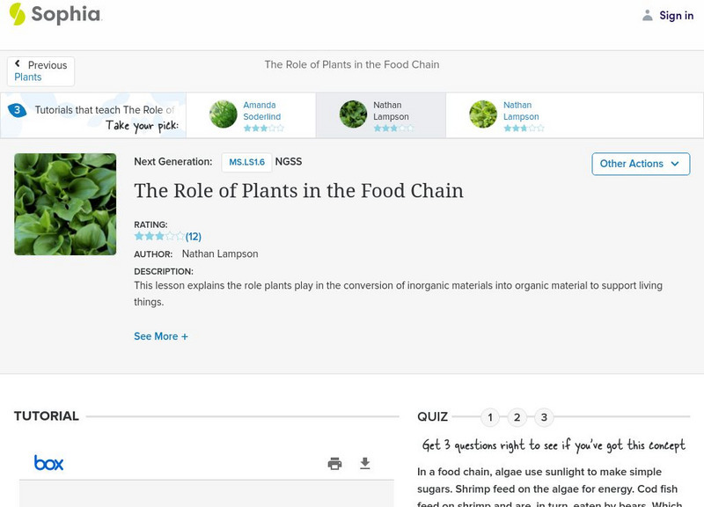This screenshot has width=704, height=507.
Task: Jump to quiz question 3
Action: click(544, 417)
